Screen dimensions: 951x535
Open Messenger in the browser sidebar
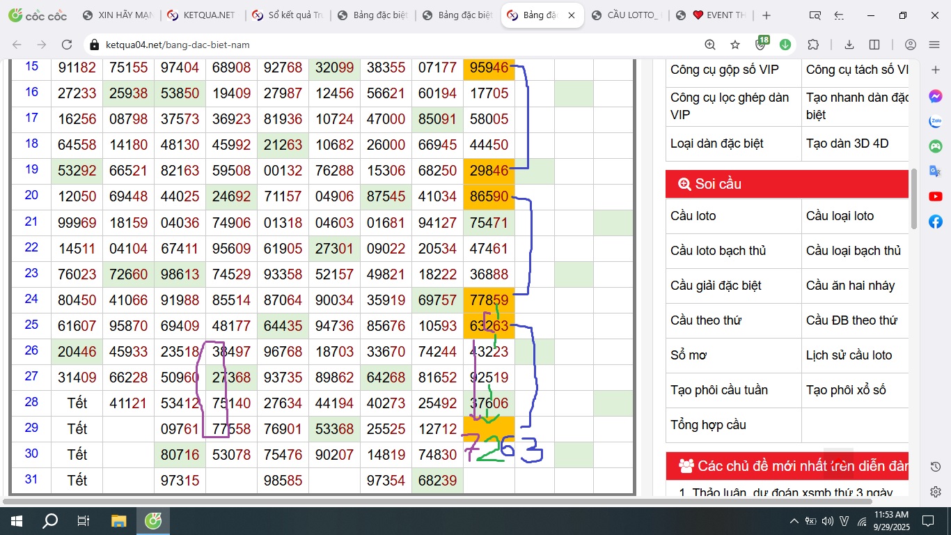tap(936, 96)
